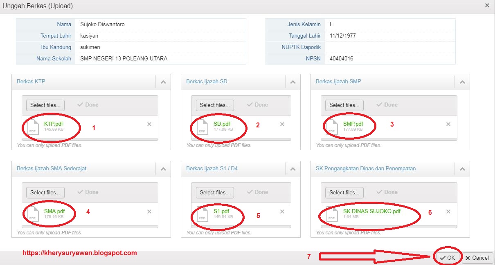
Task: Click the PDF file icon beside SMA.pdf
Action: (33, 214)
